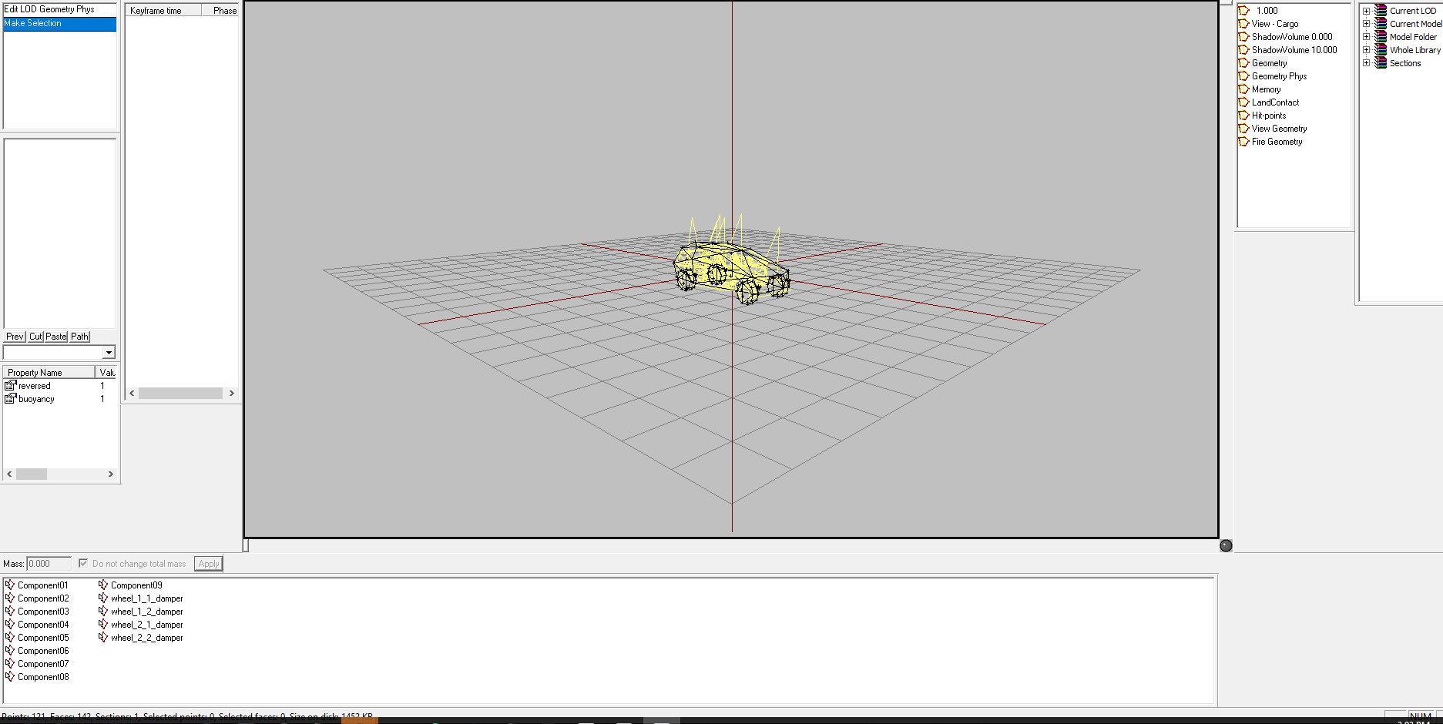Click the reversed property icon
Screen dimensions: 1443x724
click(x=11, y=386)
